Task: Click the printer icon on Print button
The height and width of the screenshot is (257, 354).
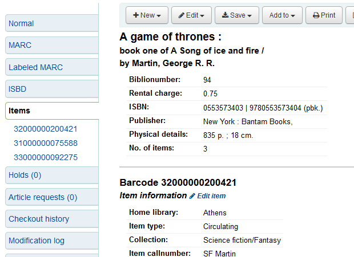Action: click(x=316, y=15)
